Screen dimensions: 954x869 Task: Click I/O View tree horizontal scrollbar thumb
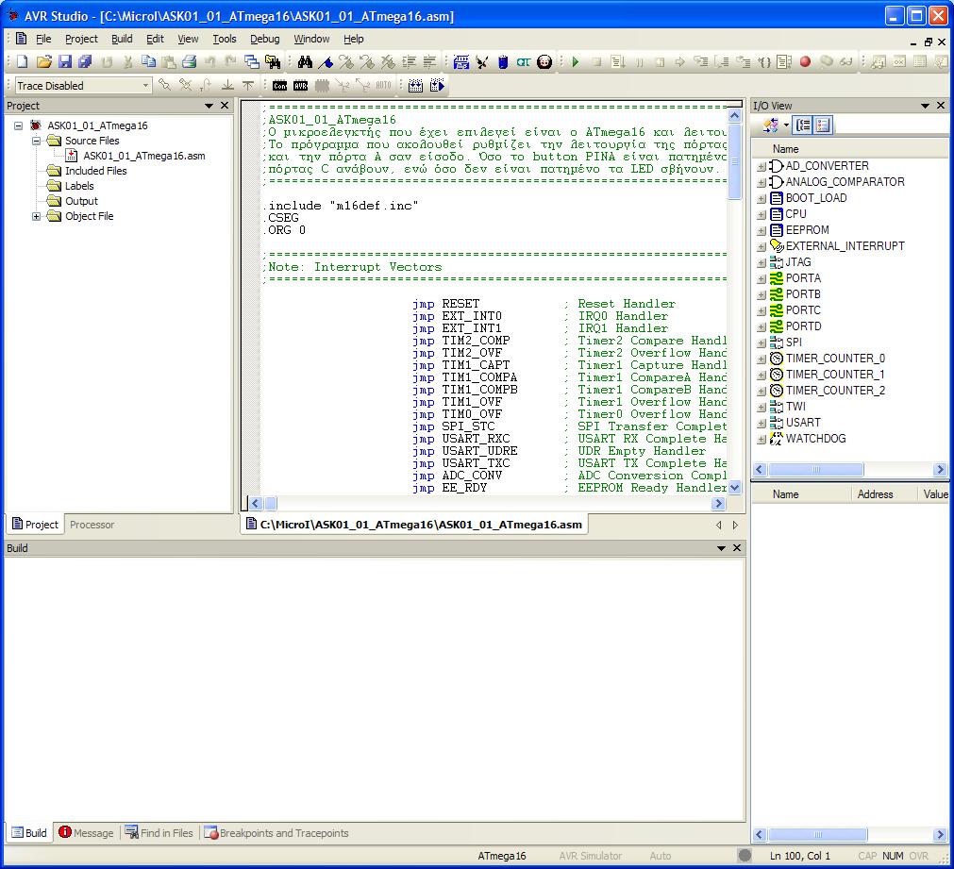coord(815,470)
